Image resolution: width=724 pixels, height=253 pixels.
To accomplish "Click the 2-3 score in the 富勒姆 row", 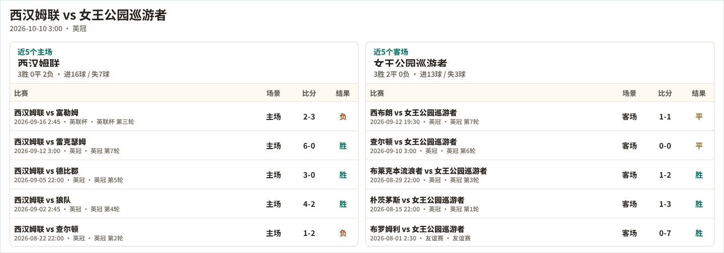I will coord(309,117).
